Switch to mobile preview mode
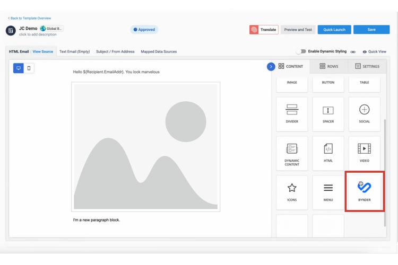 29,68
